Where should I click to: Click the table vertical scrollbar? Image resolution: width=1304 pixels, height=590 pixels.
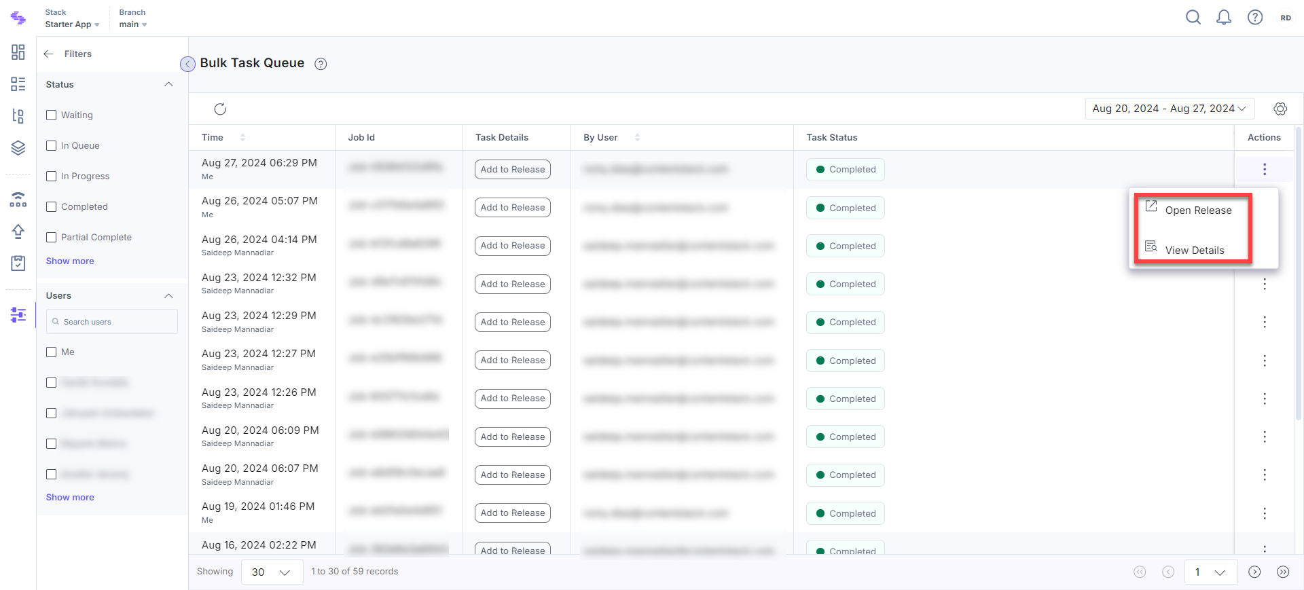coord(1299,273)
